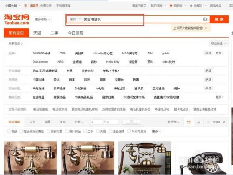Open the 今日发现 tab
Screen dimensions: 233x175
76,33
